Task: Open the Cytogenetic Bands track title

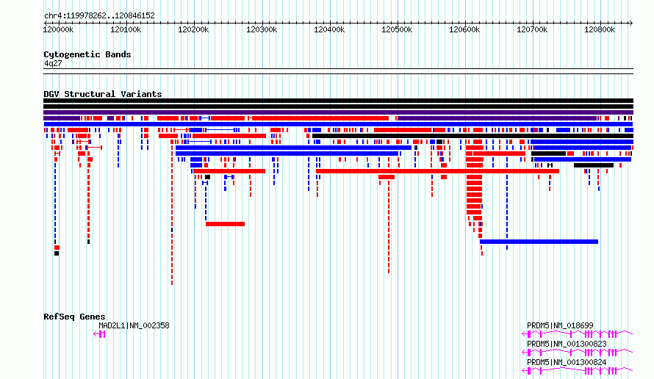Action: click(87, 54)
